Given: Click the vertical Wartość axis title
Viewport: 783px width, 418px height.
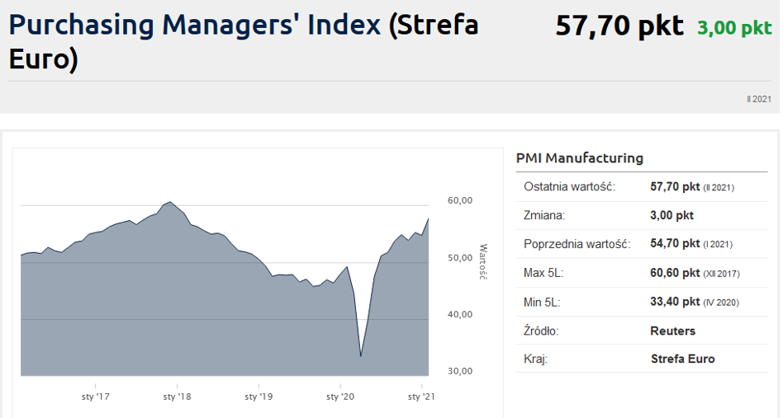Looking at the screenshot, I should click(484, 261).
